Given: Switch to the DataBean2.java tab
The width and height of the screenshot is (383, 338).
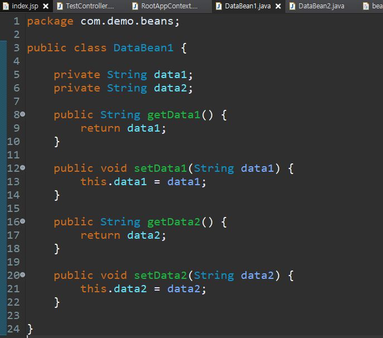Looking at the screenshot, I should point(321,6).
